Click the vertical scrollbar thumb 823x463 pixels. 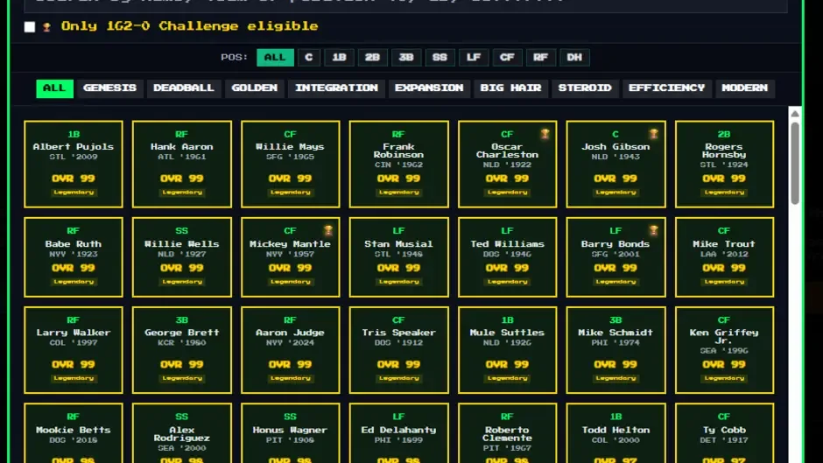point(795,164)
